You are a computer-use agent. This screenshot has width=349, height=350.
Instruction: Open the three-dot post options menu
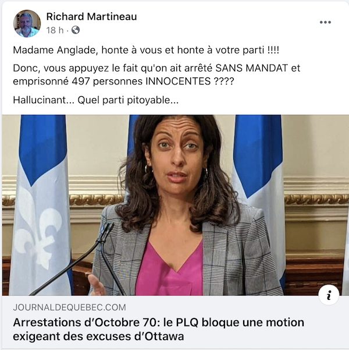click(x=325, y=22)
